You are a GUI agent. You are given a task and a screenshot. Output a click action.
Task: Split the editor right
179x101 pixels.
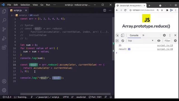(x=105, y=10)
